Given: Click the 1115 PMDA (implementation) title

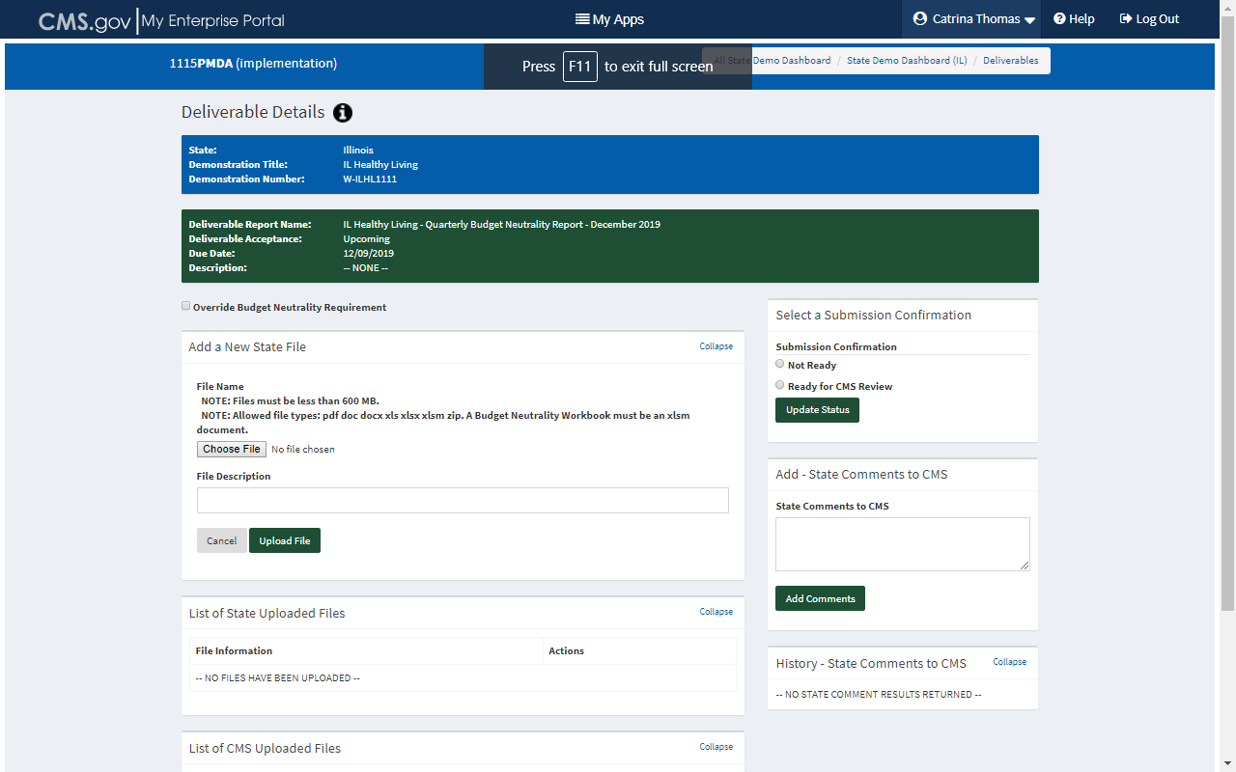Looking at the screenshot, I should (x=253, y=64).
